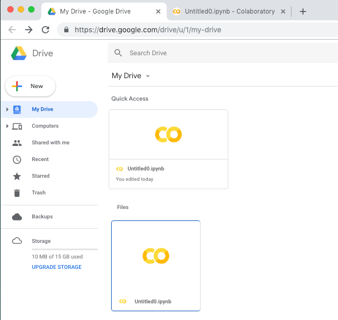The image size is (338, 320).
Task: Click the magnifier search icon
Action: [118, 53]
